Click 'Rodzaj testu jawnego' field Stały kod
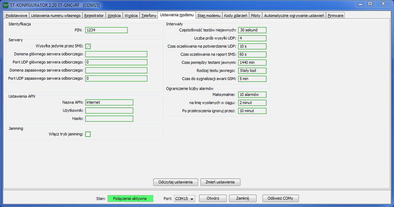Screen dimensions: 394x207 tap(252, 70)
